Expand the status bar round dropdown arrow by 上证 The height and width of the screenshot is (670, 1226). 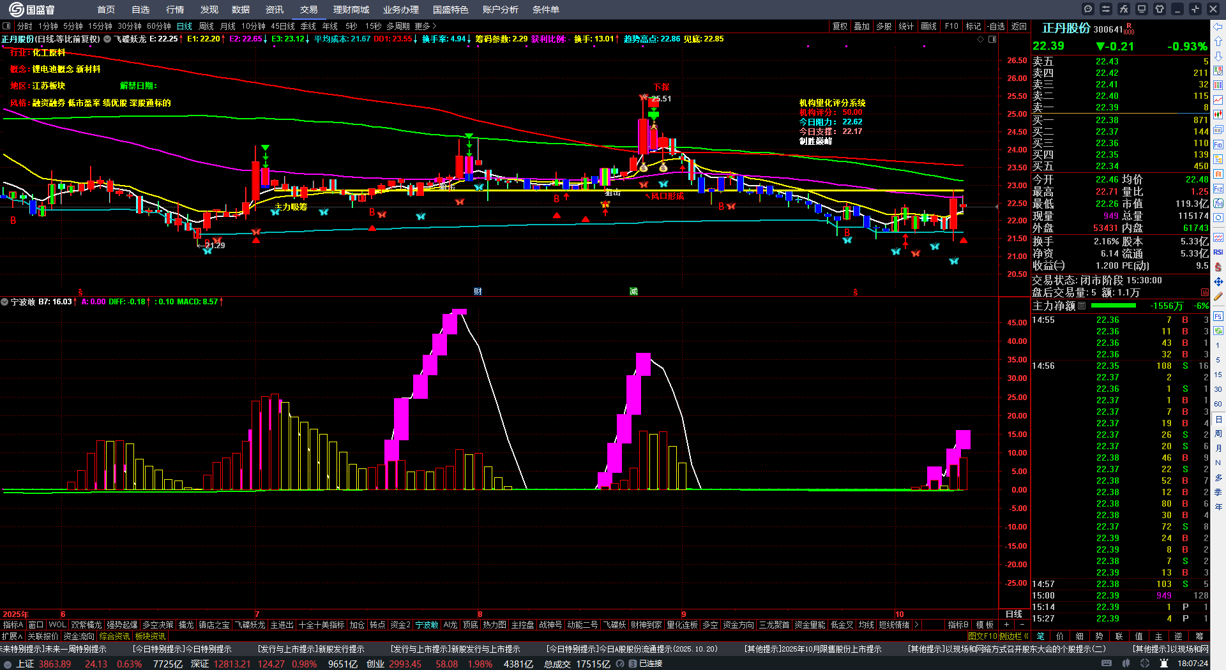8,664
